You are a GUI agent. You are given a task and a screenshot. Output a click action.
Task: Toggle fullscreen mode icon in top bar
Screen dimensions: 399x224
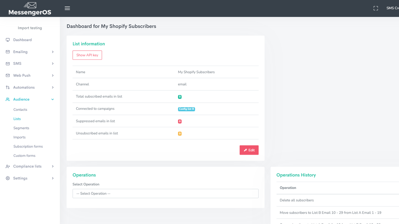pos(376,8)
